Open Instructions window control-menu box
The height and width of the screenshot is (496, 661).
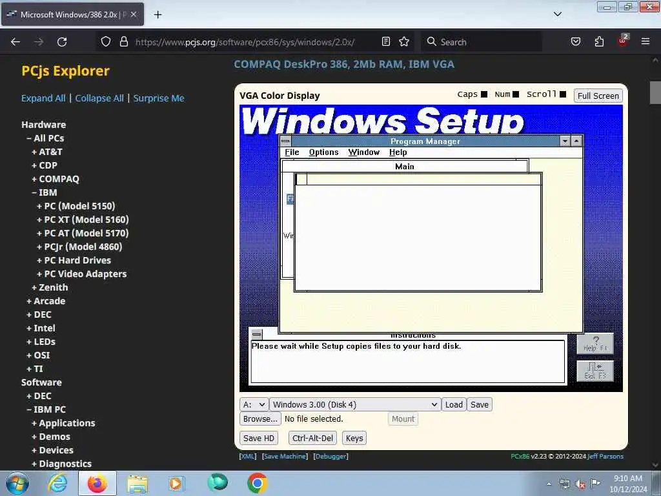pos(257,335)
